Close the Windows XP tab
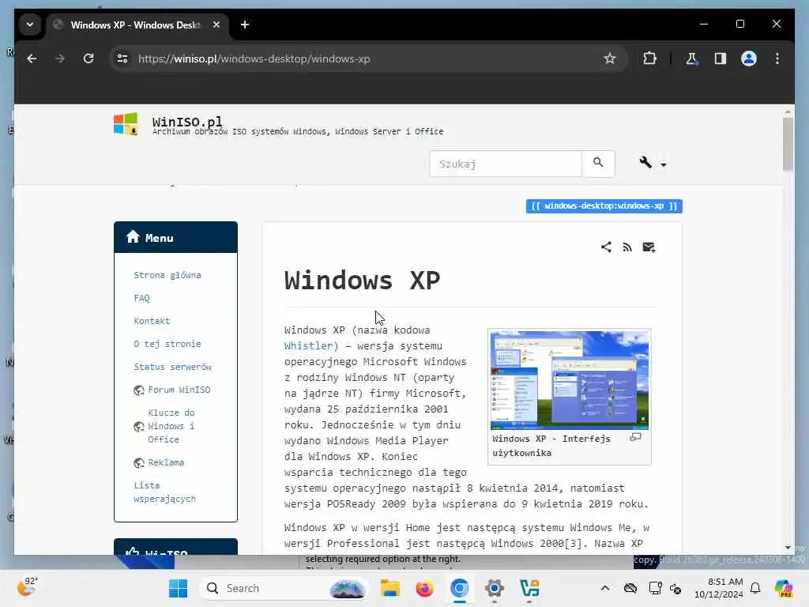Viewport: 809px width, 607px height. pyautogui.click(x=216, y=25)
